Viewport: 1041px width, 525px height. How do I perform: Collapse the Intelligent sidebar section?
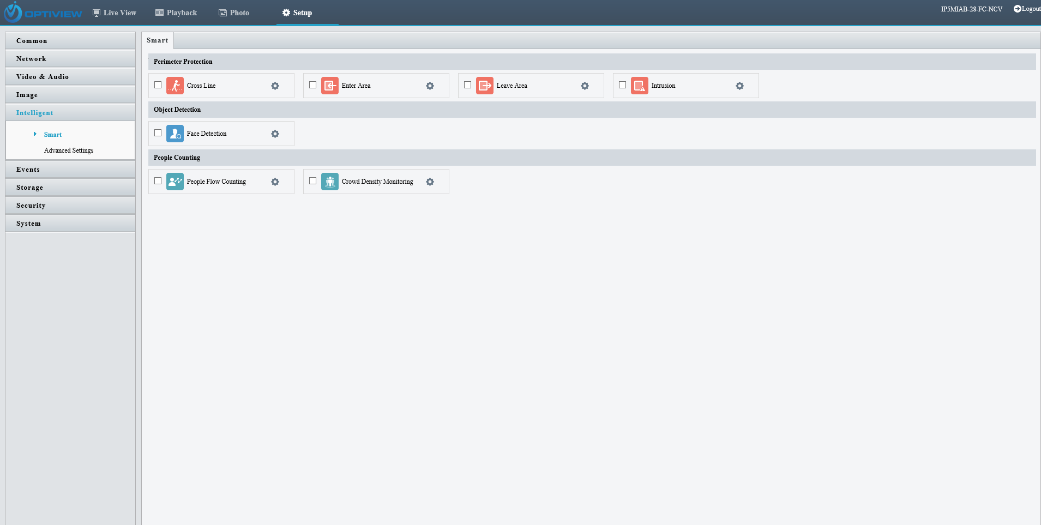coord(34,113)
